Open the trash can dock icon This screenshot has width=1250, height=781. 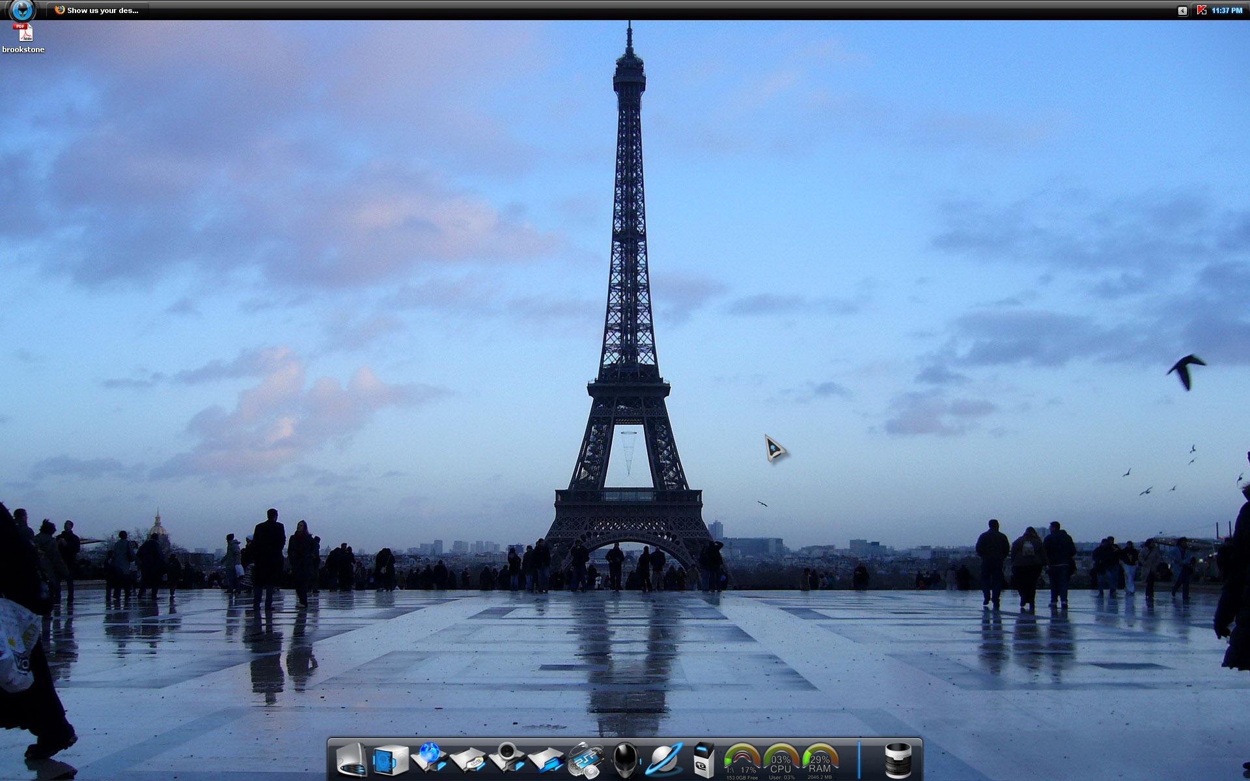click(x=898, y=760)
